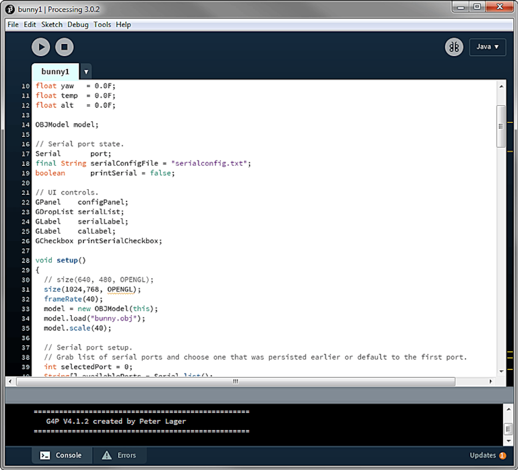The height and width of the screenshot is (470, 518).
Task: Switch to the Errors tab
Action: click(126, 455)
